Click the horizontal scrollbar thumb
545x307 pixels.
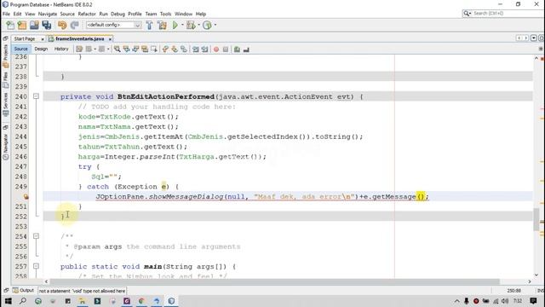point(274,281)
